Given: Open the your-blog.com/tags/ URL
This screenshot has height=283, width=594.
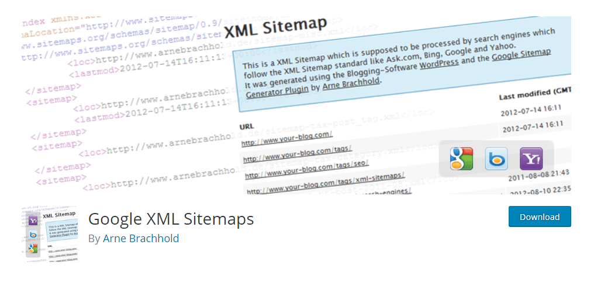Looking at the screenshot, I should [x=298, y=153].
